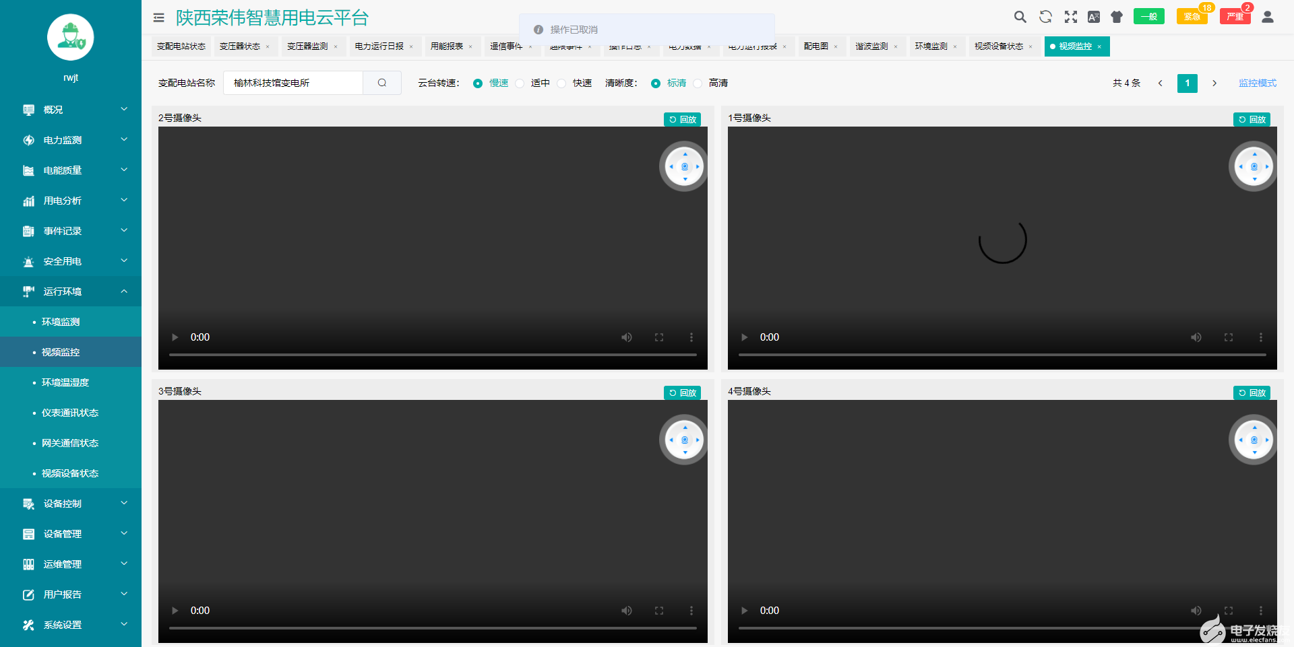Seek on 1号摄像头 progress bar

(x=1002, y=354)
